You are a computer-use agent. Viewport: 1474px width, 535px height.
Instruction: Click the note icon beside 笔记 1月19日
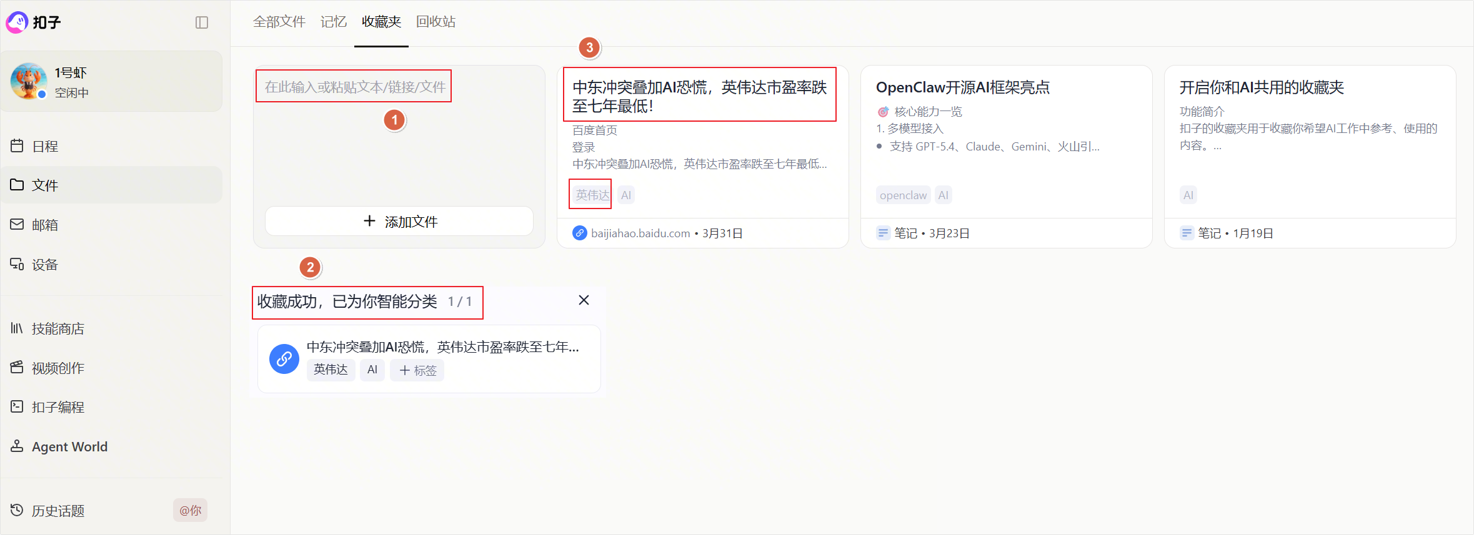pos(1187,233)
